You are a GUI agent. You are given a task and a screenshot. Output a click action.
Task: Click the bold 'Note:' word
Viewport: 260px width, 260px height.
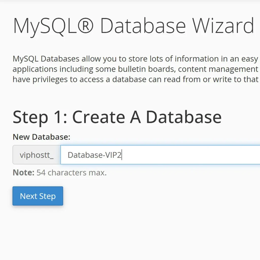tap(24, 173)
